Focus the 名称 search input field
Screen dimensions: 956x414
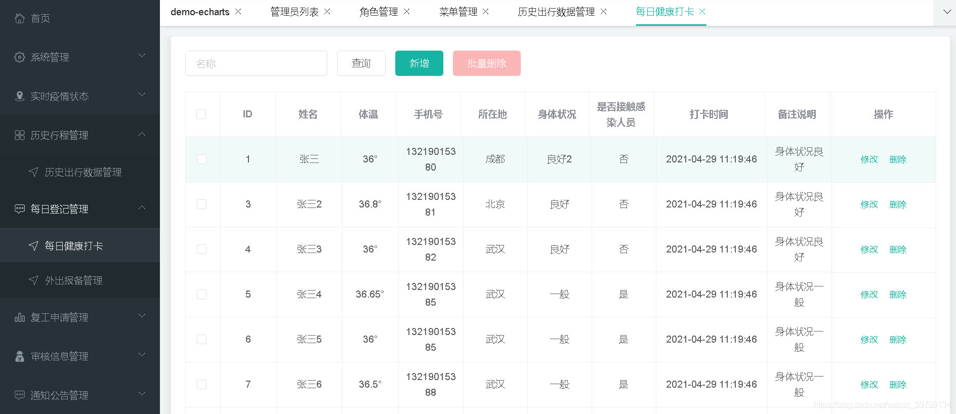point(256,63)
